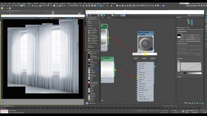Activate the Select and Rotate tool
Screen dimensions: 207x116
pos(35,6)
